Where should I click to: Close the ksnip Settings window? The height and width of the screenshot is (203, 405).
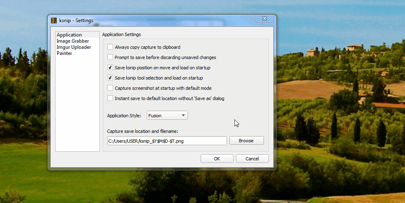[x=264, y=18]
